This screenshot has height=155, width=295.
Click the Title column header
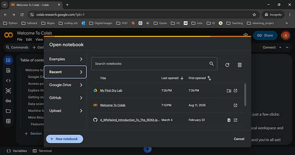coord(103,78)
